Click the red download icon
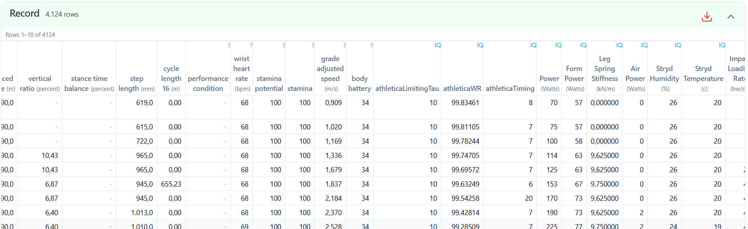 pyautogui.click(x=707, y=17)
